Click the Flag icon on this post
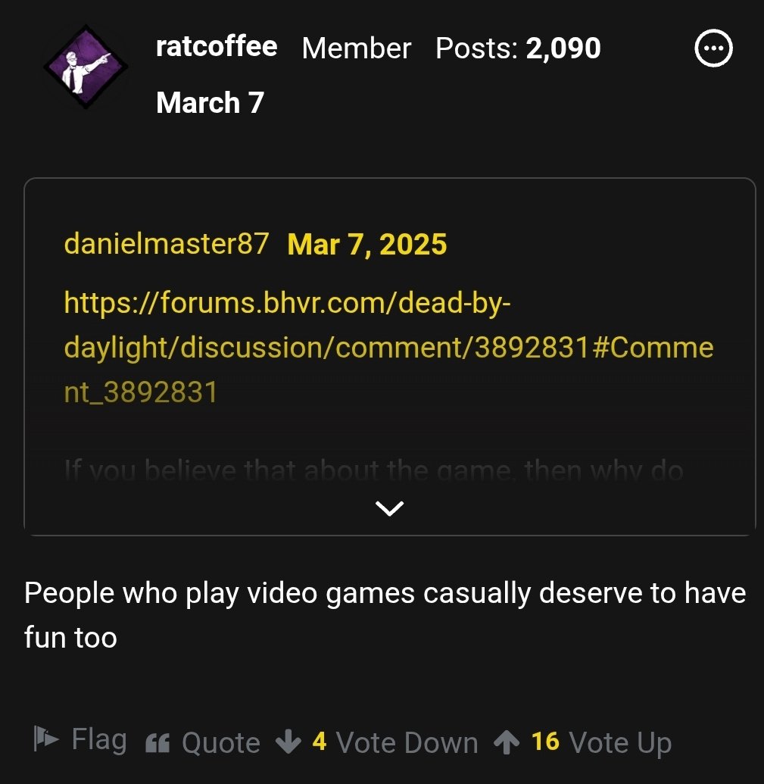The height and width of the screenshot is (784, 764). [45, 740]
